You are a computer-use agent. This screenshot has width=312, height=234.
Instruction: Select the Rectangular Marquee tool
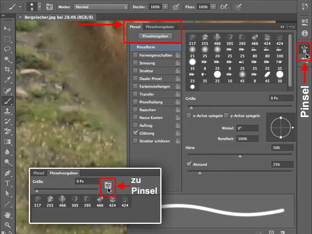pos(7,39)
